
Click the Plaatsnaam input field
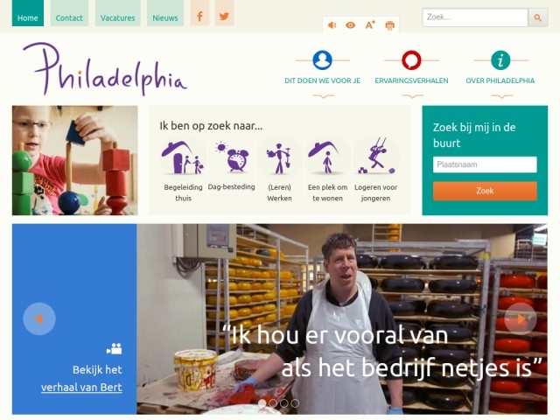(x=485, y=164)
